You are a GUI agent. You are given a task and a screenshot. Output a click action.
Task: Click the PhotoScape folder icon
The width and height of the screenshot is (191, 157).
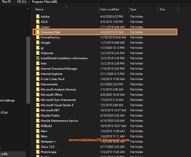(x=38, y=152)
